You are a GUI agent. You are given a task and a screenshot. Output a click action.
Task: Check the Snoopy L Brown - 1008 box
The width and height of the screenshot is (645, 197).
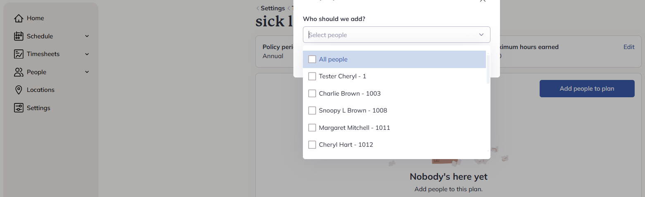pos(312,110)
